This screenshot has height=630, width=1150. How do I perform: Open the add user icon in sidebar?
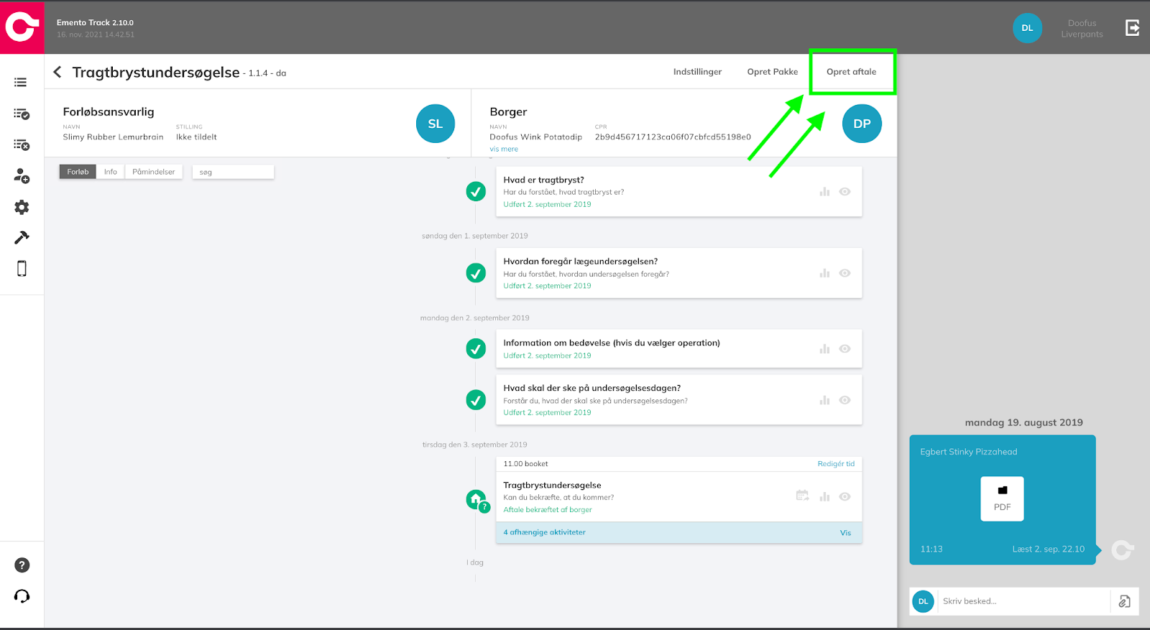22,176
